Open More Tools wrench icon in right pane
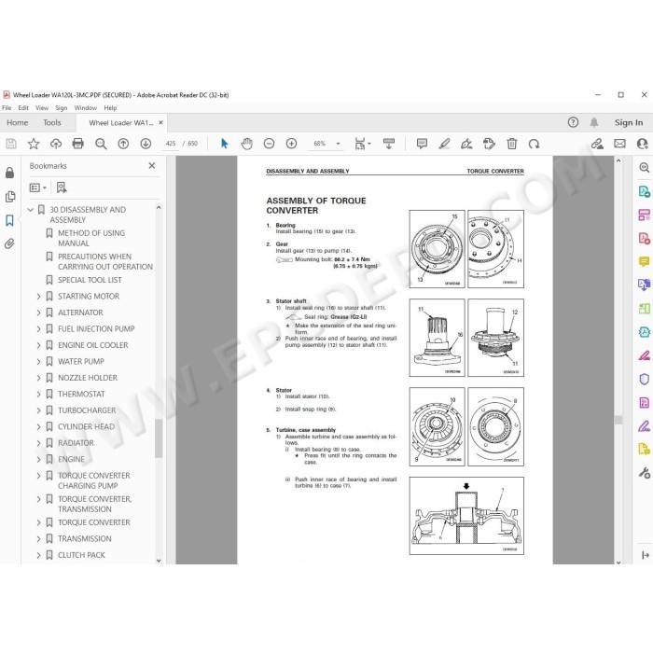 coord(644,473)
